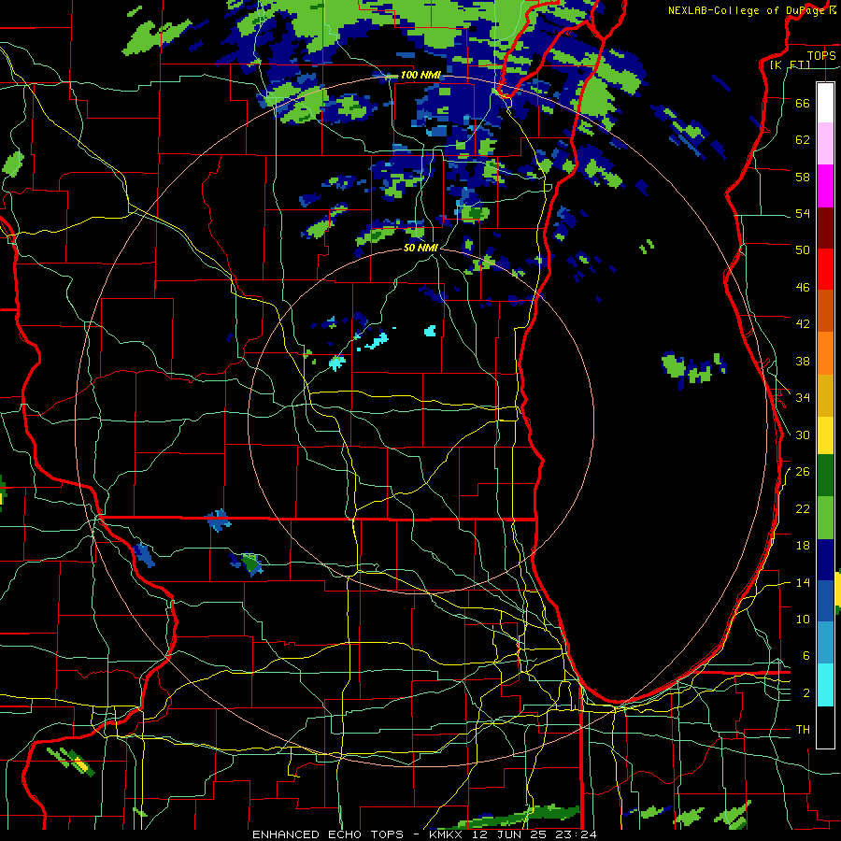Pick the dark orange legend swatch
This screenshot has width=841, height=841.
(x=825, y=310)
